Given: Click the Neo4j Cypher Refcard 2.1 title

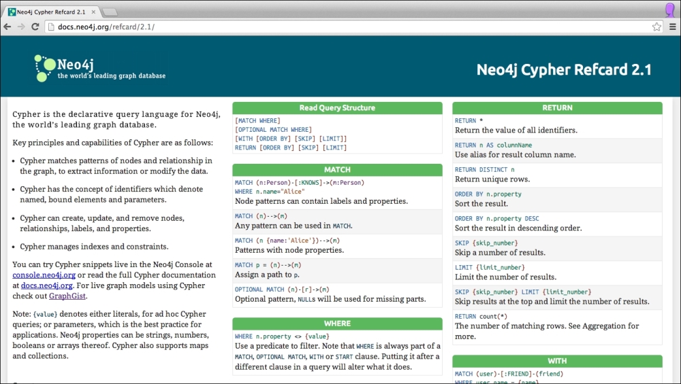Looking at the screenshot, I should (x=564, y=69).
